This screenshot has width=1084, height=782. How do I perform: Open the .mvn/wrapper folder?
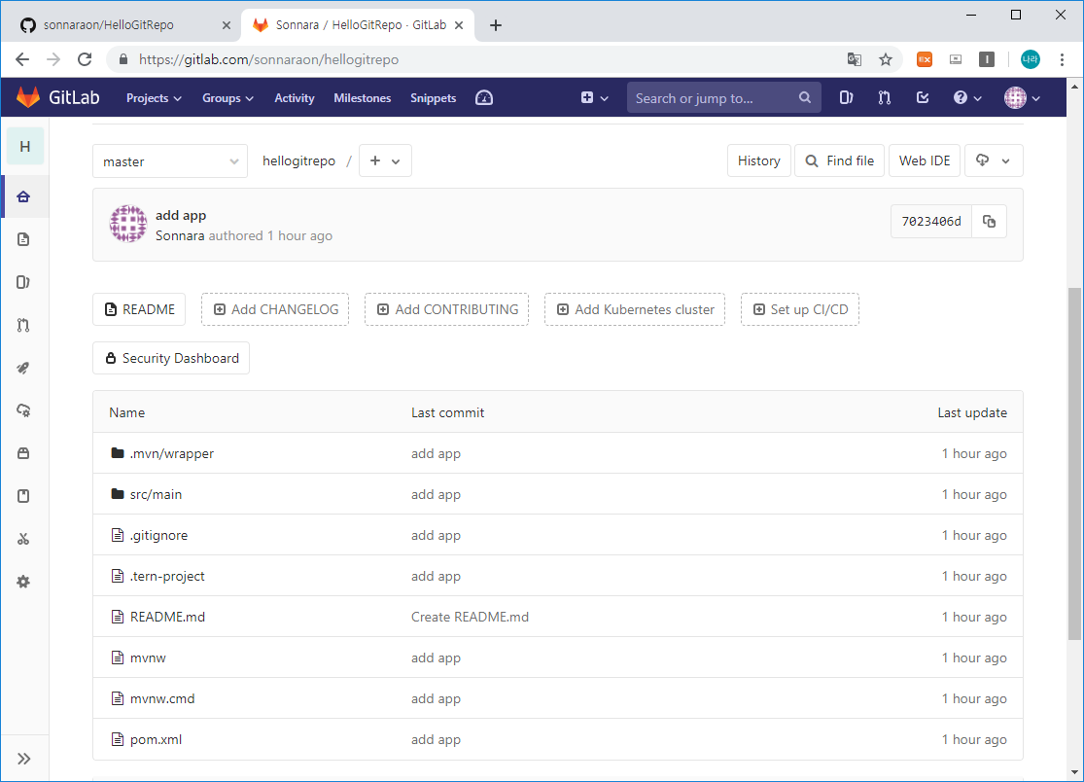click(171, 453)
